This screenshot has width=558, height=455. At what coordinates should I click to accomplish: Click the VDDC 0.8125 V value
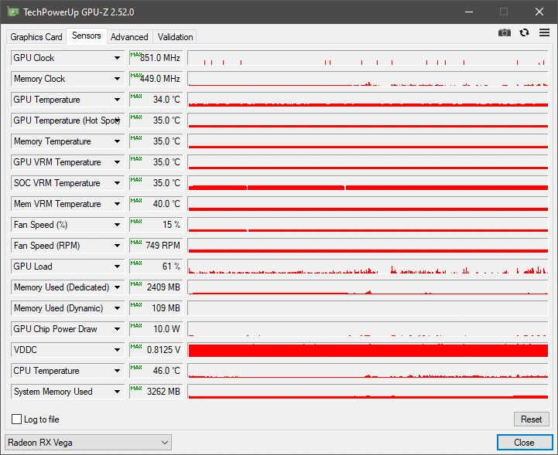156,350
